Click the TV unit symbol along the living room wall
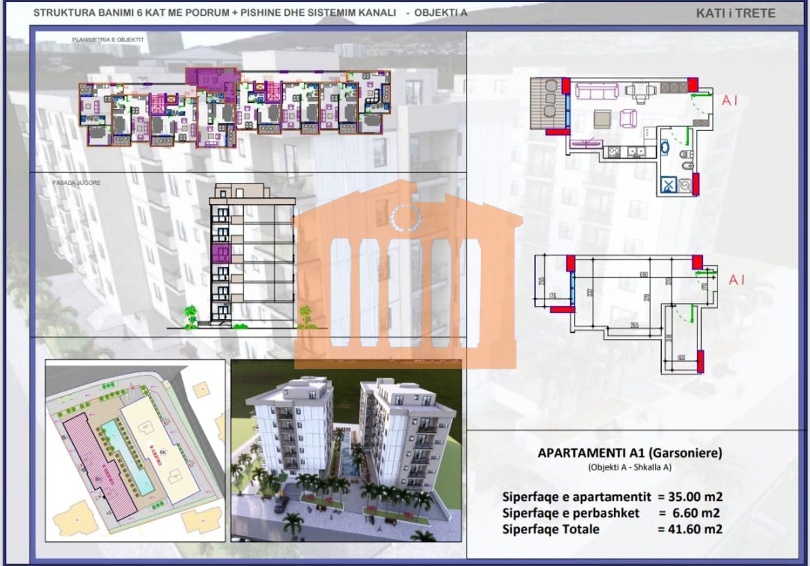810x566 pixels. point(586,144)
